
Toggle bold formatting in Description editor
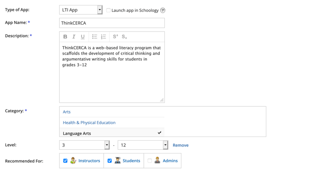(65, 37)
